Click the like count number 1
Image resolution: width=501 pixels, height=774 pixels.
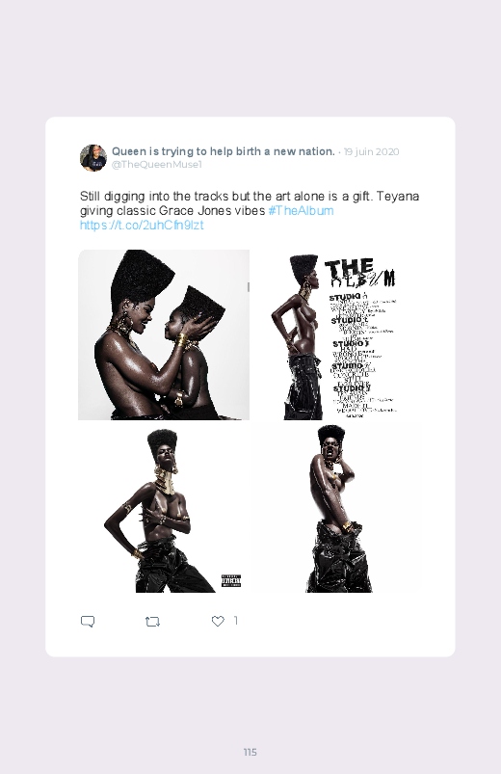[x=235, y=621]
